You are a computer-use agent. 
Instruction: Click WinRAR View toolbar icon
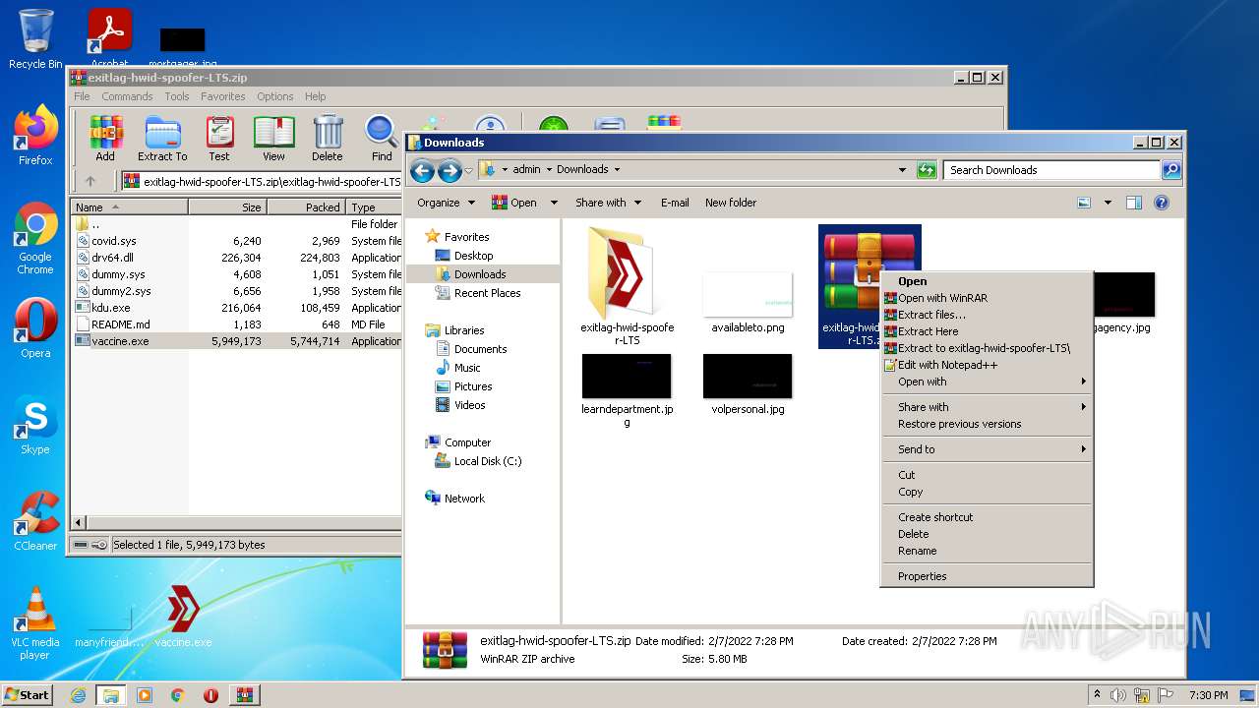click(273, 139)
